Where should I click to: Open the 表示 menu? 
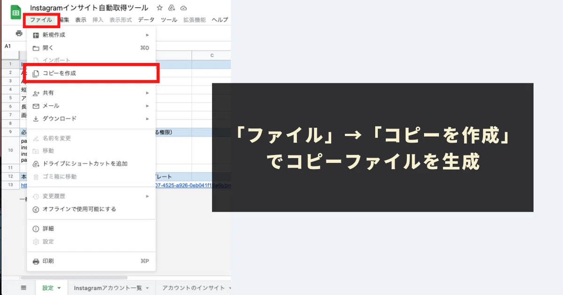click(x=81, y=20)
